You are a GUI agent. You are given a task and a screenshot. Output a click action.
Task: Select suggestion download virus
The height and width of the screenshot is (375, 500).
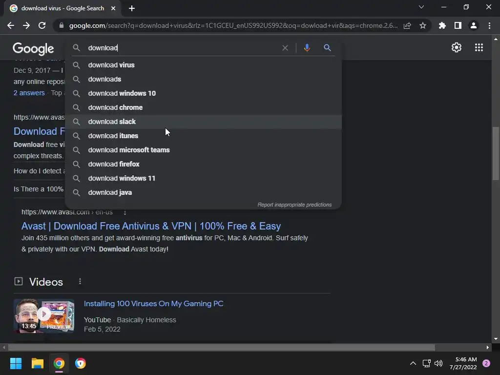(x=204, y=65)
